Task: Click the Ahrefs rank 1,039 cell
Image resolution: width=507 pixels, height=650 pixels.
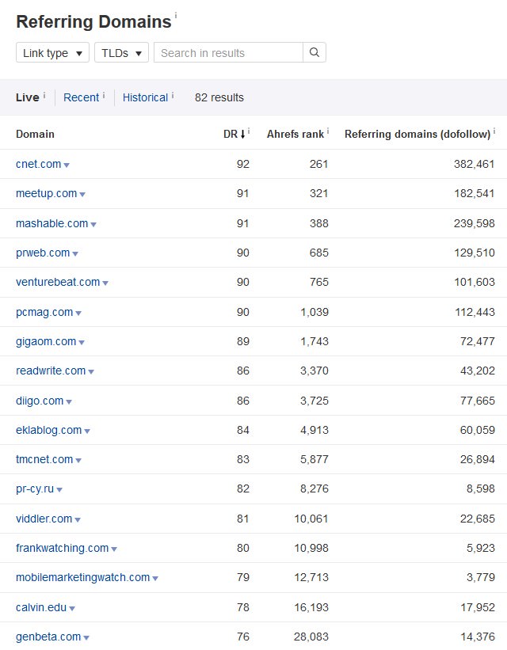Action: (314, 312)
